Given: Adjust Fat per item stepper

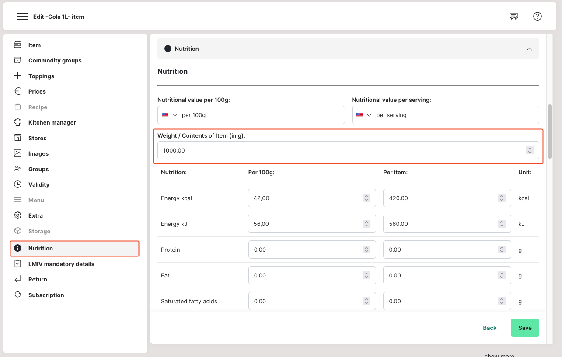Looking at the screenshot, I should tap(502, 275).
